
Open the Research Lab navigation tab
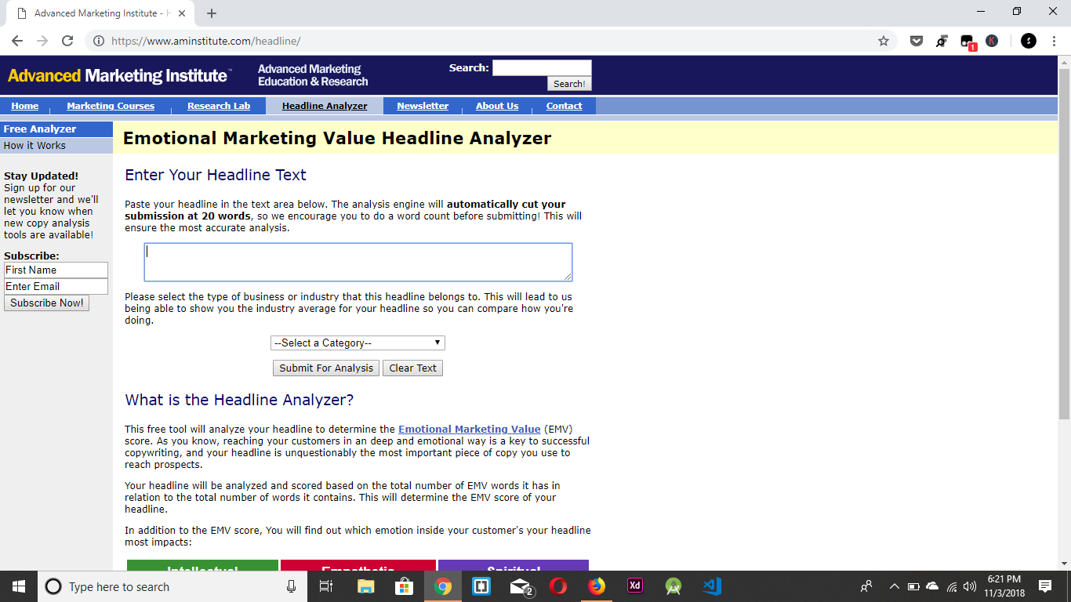(x=219, y=106)
